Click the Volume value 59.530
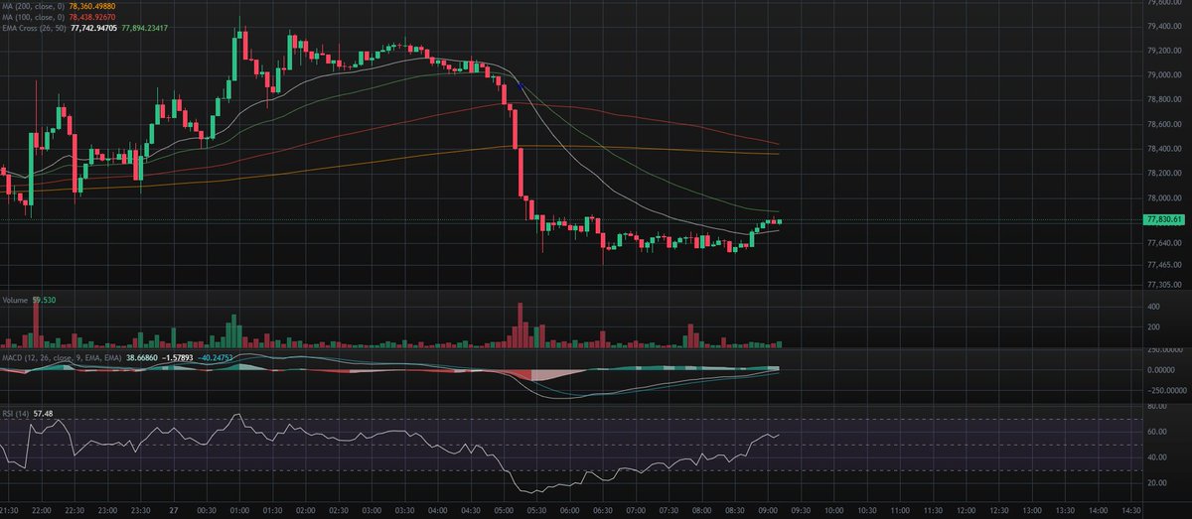 coord(44,298)
